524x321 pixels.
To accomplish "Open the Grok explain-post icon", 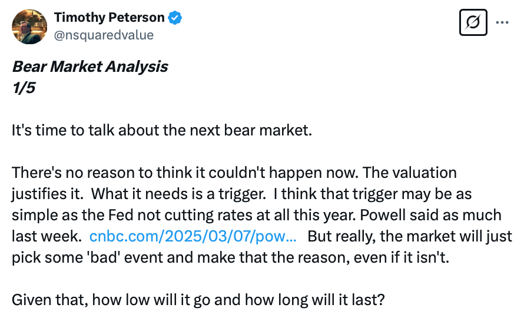I will click(x=472, y=23).
